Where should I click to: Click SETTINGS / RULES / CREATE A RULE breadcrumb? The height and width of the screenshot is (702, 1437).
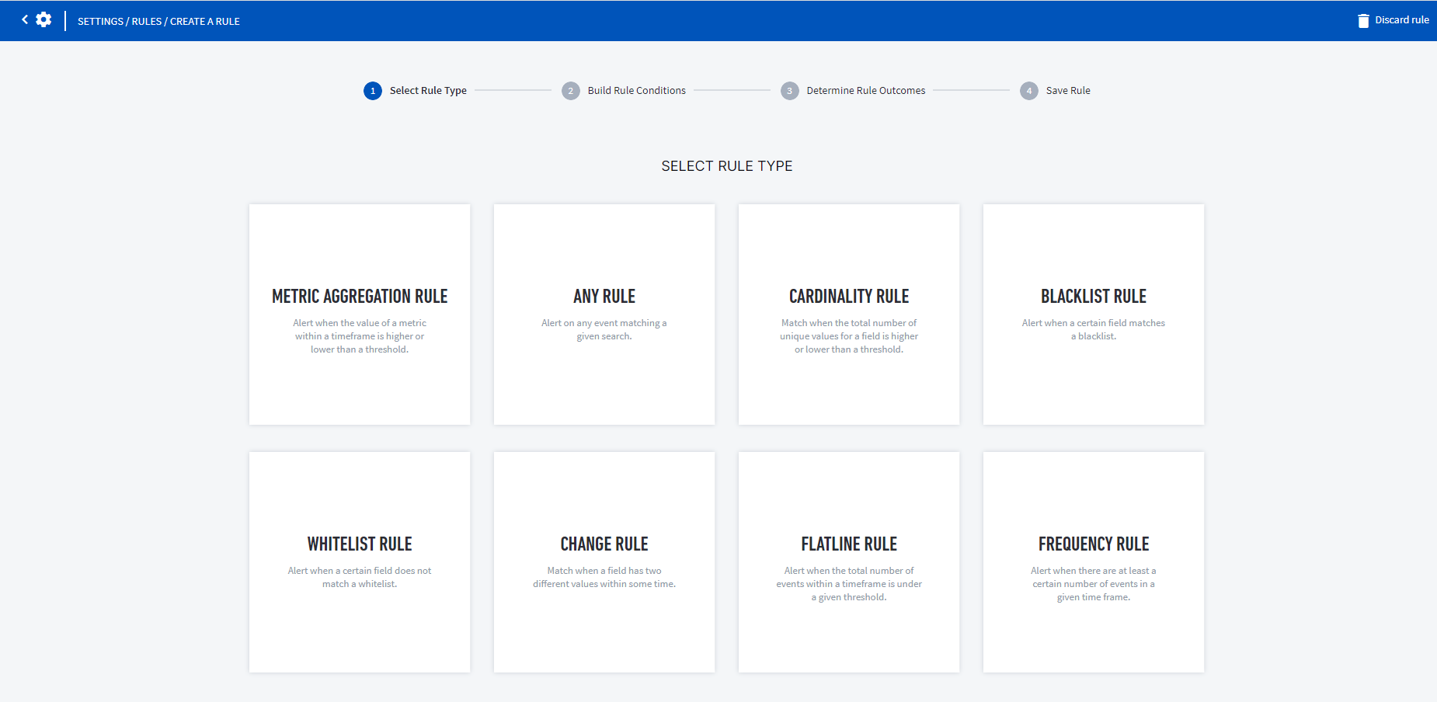[158, 22]
